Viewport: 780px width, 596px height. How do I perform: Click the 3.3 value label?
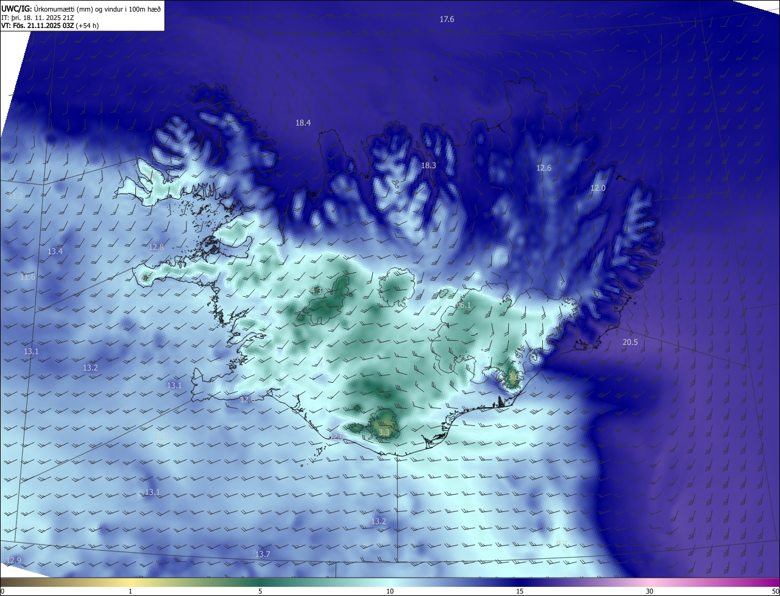tap(384, 433)
